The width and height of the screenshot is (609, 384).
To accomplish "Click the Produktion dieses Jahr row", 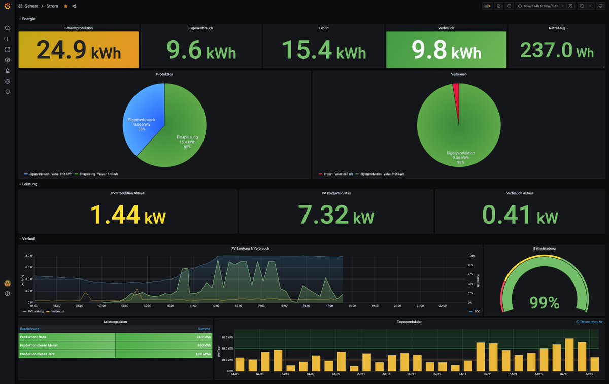I will (x=115, y=354).
